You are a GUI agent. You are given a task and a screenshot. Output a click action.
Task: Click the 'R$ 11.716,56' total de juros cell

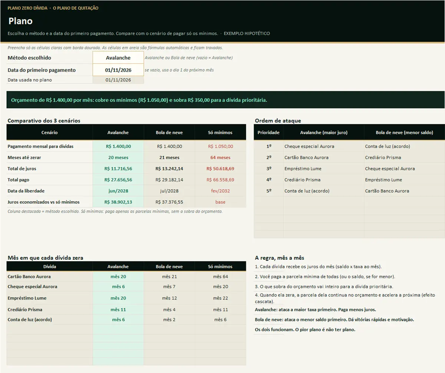pyautogui.click(x=118, y=168)
